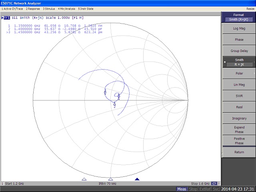Click the Start 1.2 GHz readout

point(14,184)
